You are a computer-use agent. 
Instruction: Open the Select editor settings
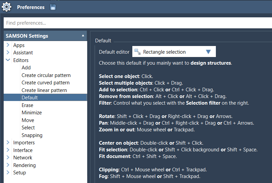pos(28,128)
